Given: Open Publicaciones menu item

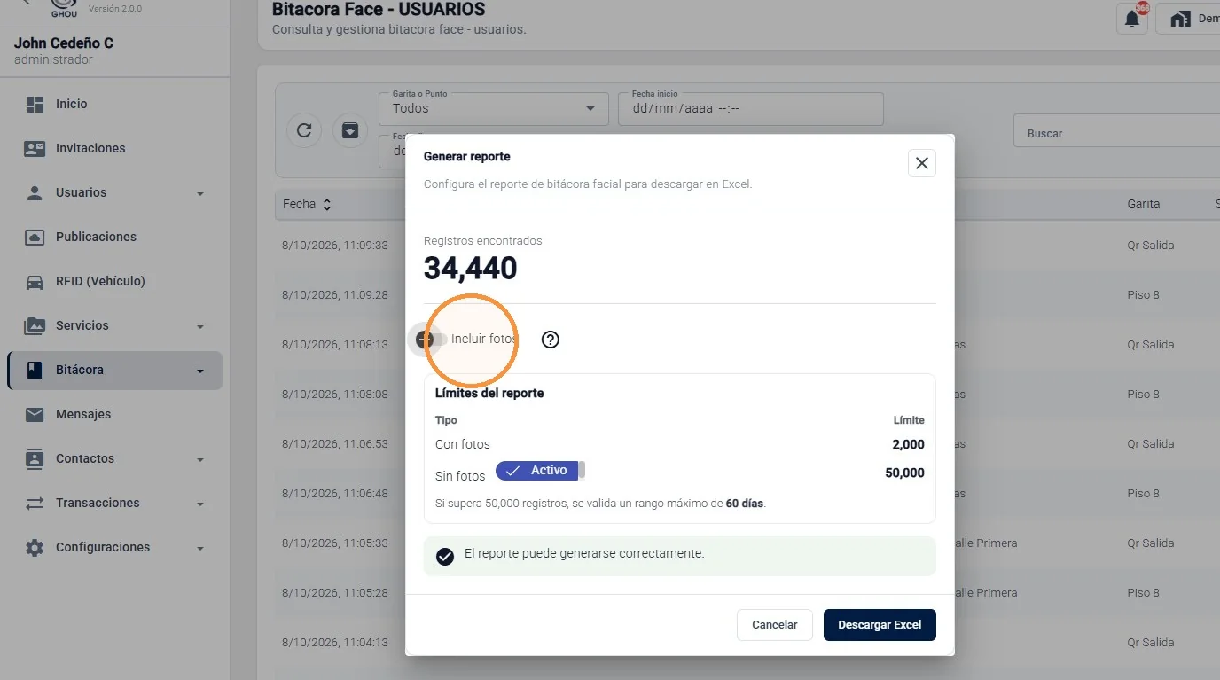Looking at the screenshot, I should click(x=114, y=237).
